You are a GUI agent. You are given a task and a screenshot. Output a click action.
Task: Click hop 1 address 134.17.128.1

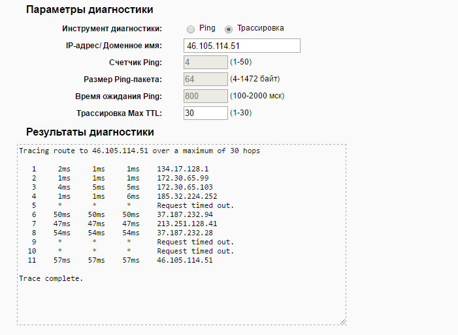[183, 169]
